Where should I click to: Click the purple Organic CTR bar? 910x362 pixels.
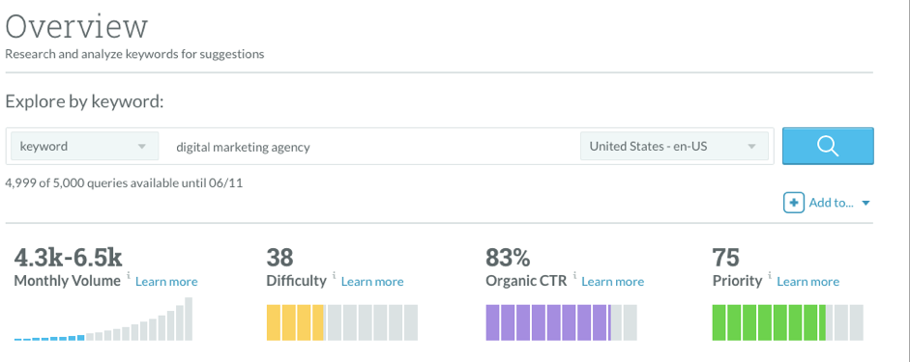(561, 322)
